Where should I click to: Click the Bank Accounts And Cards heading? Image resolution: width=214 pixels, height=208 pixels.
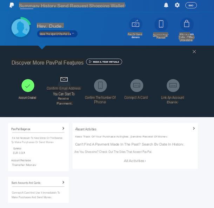click(26, 183)
